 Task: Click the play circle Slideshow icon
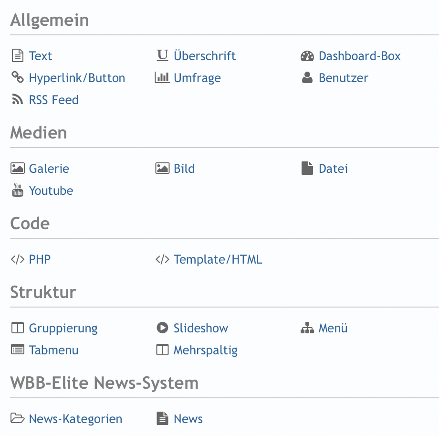click(162, 328)
